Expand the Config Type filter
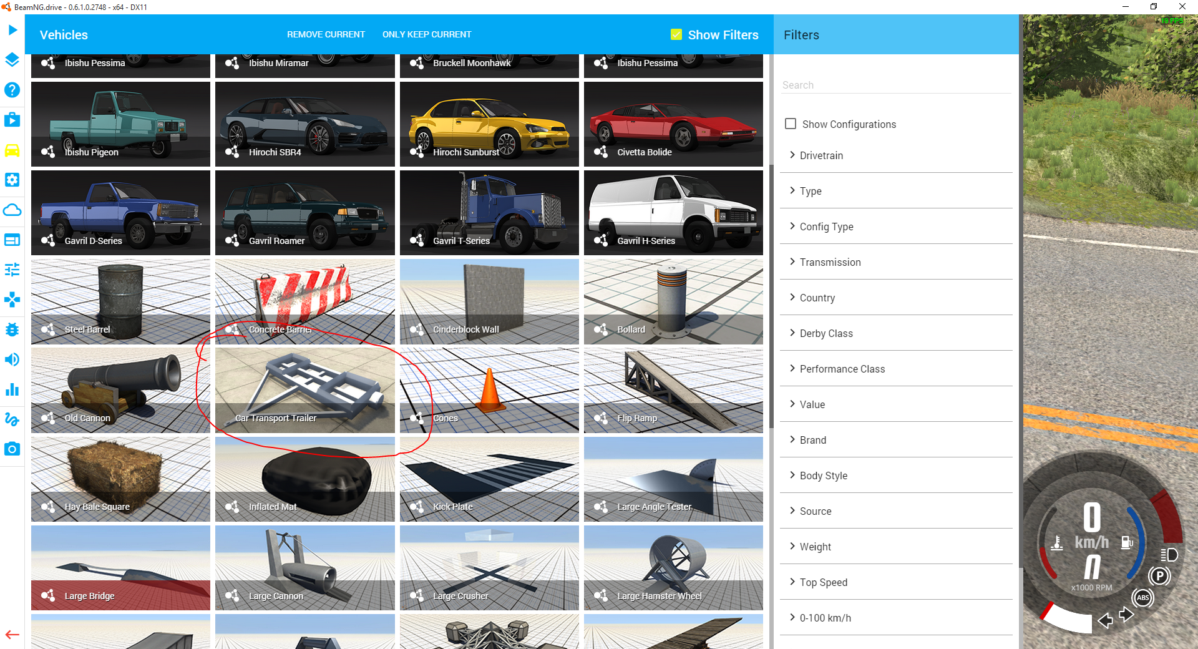Image resolution: width=1198 pixels, height=649 pixels. (x=896, y=227)
